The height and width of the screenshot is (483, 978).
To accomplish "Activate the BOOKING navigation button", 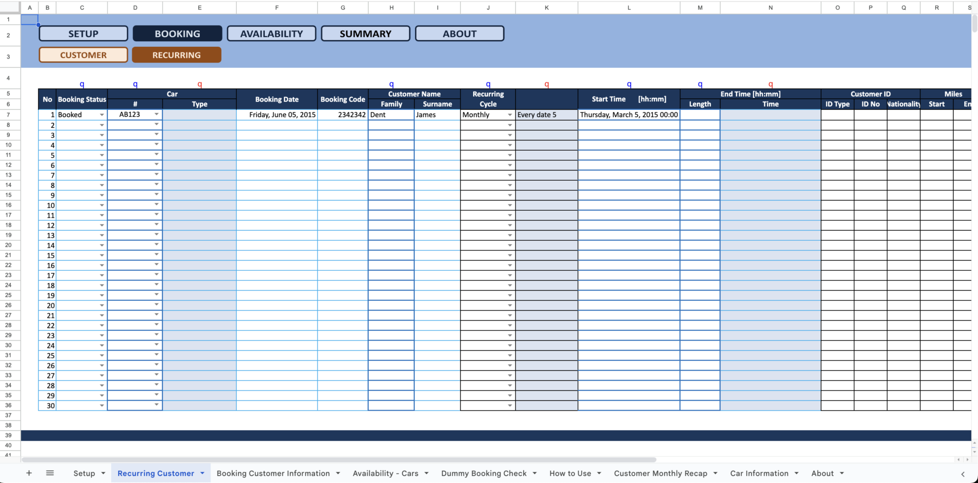I will click(177, 33).
